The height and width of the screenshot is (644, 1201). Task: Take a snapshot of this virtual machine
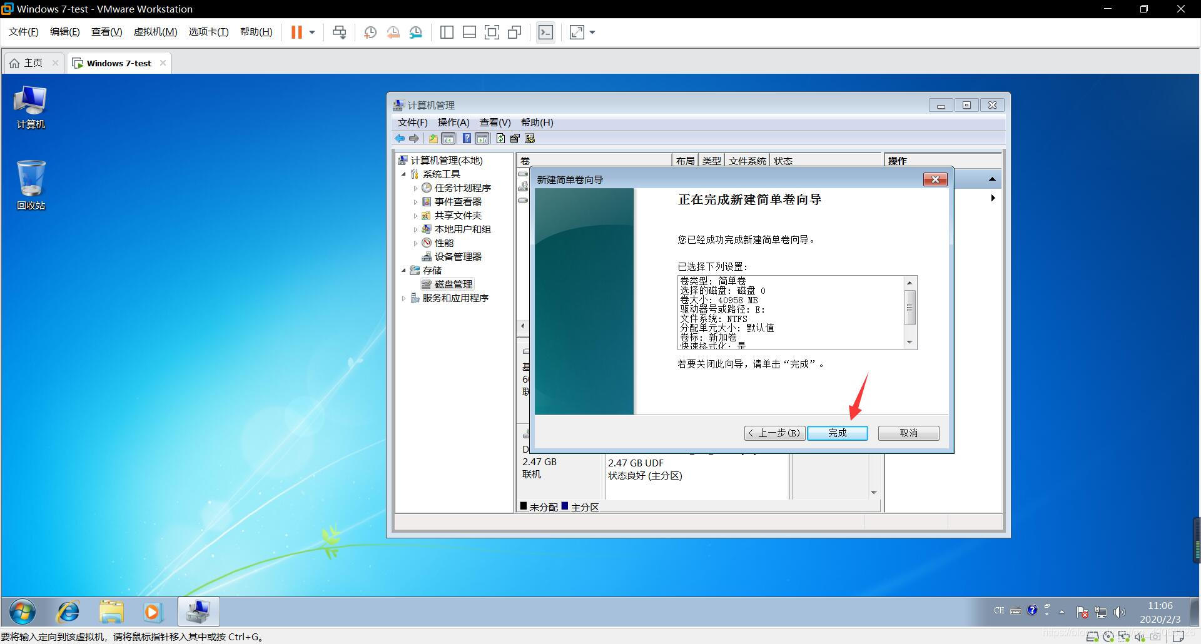370,32
